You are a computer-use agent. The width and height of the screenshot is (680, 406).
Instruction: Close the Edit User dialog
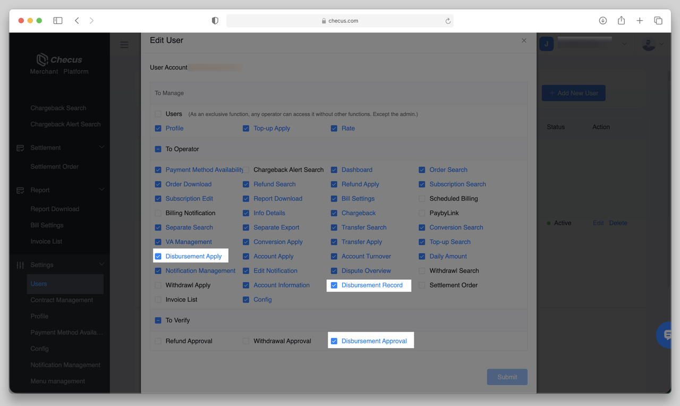[x=524, y=40]
